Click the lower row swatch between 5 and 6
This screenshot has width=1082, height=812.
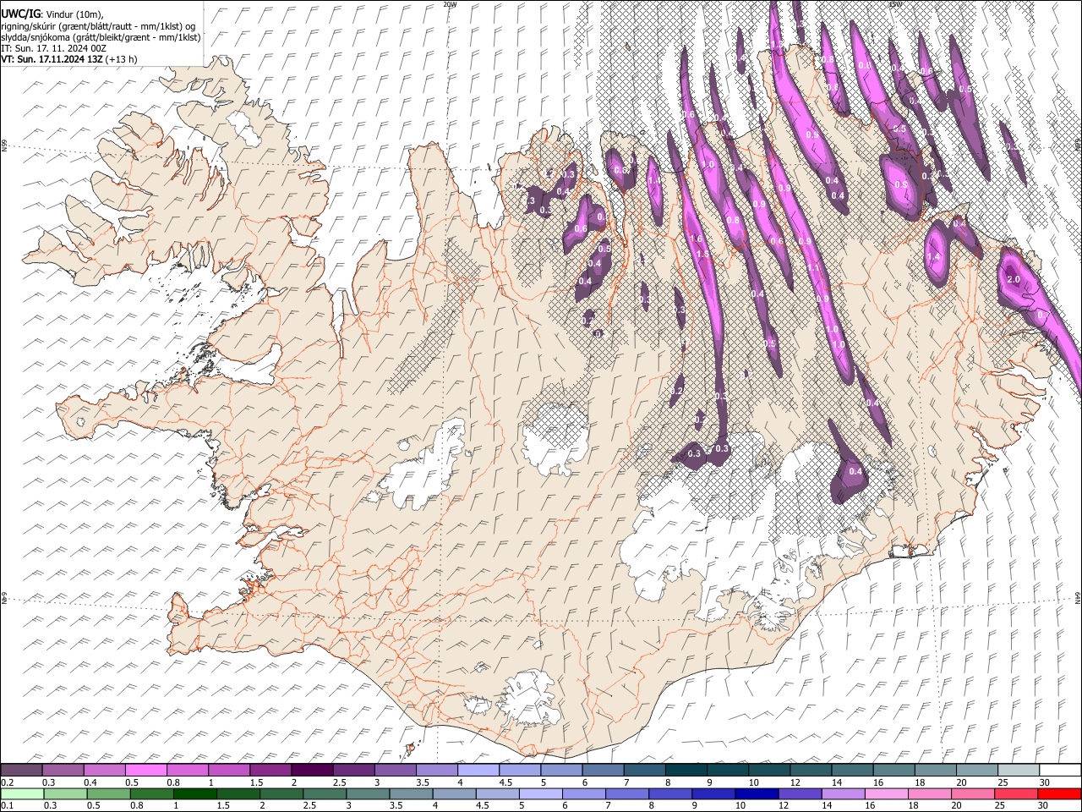pos(539,793)
